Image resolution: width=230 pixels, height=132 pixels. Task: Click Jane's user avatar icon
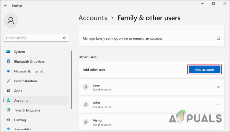click(x=86, y=87)
